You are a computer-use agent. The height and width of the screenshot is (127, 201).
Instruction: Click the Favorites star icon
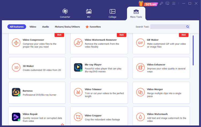pyautogui.click(x=87, y=27)
